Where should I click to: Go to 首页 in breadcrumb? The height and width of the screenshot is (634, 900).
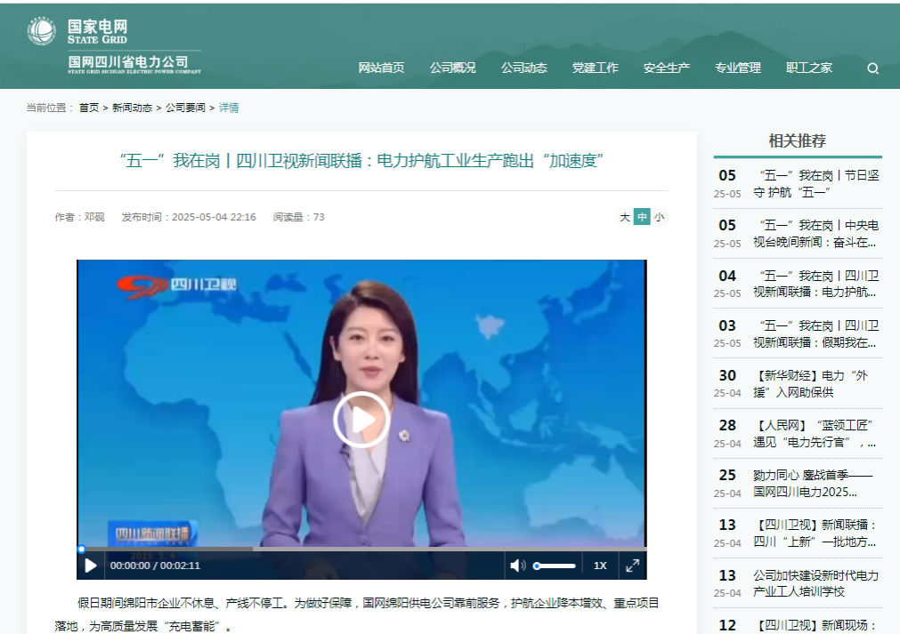tap(89, 108)
